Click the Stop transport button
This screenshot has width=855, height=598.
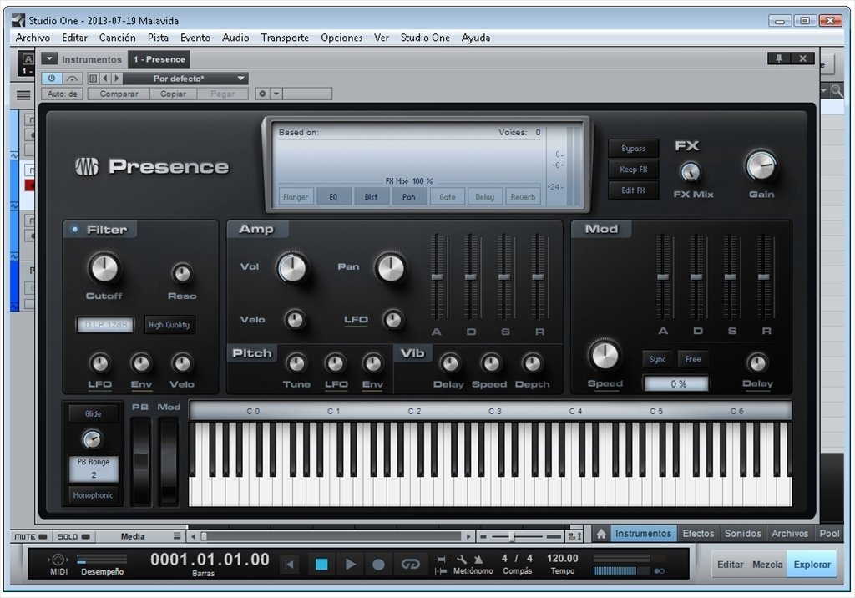coord(321,564)
